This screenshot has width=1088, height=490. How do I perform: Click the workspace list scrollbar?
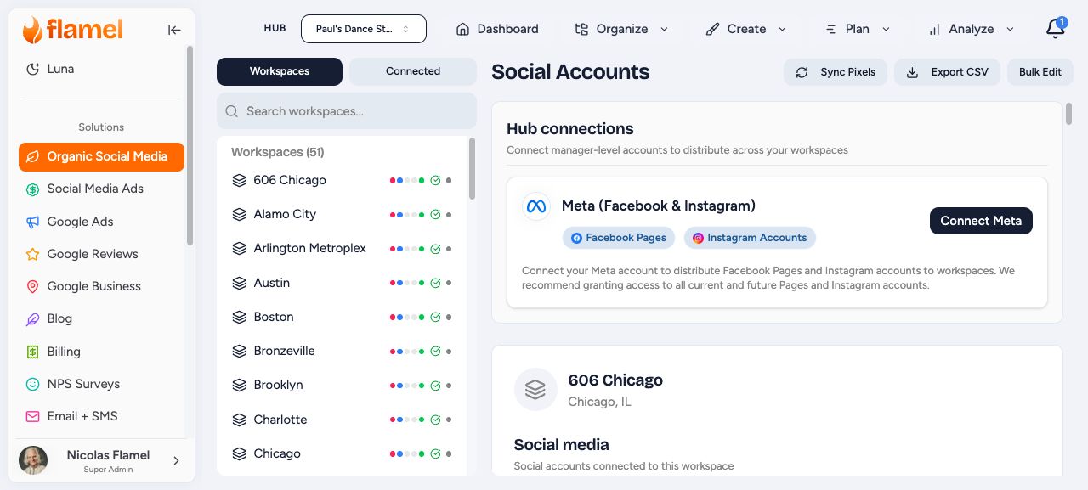[x=472, y=168]
